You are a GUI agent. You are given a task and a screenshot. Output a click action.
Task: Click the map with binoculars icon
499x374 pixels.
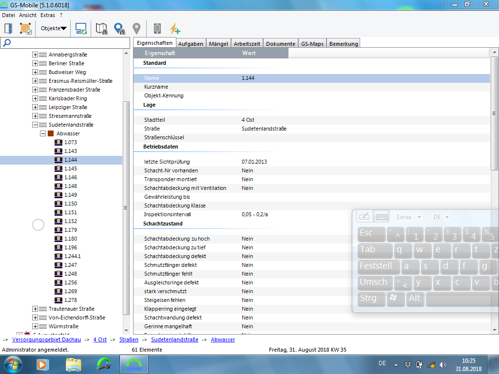point(101,28)
